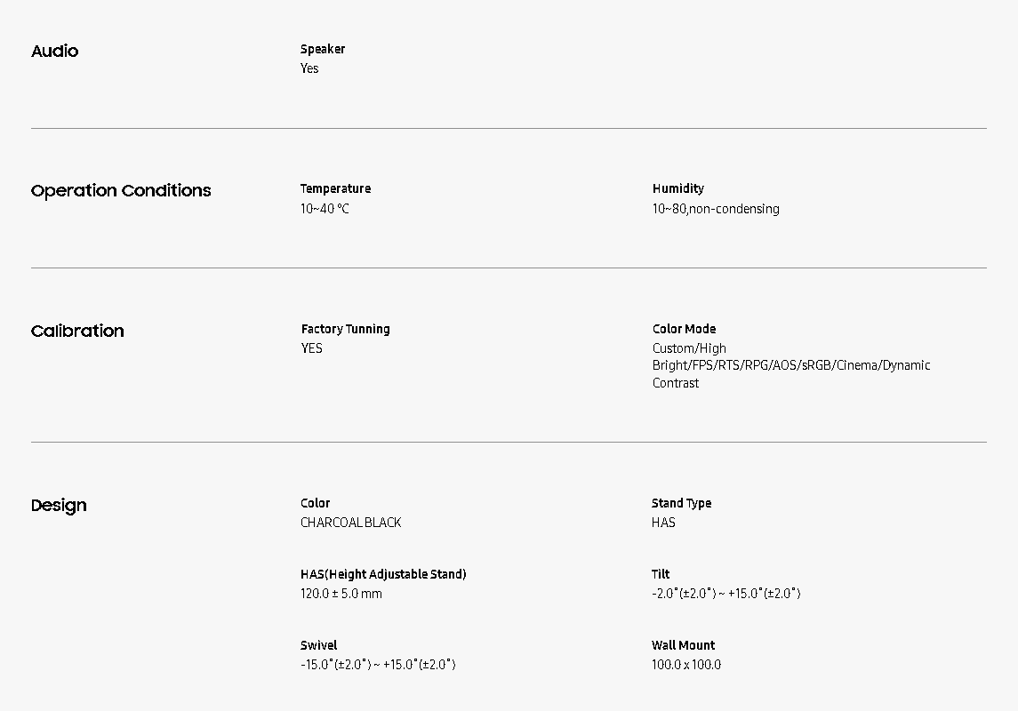This screenshot has height=711, width=1018.
Task: Select the Temperature spec label
Action: click(335, 188)
